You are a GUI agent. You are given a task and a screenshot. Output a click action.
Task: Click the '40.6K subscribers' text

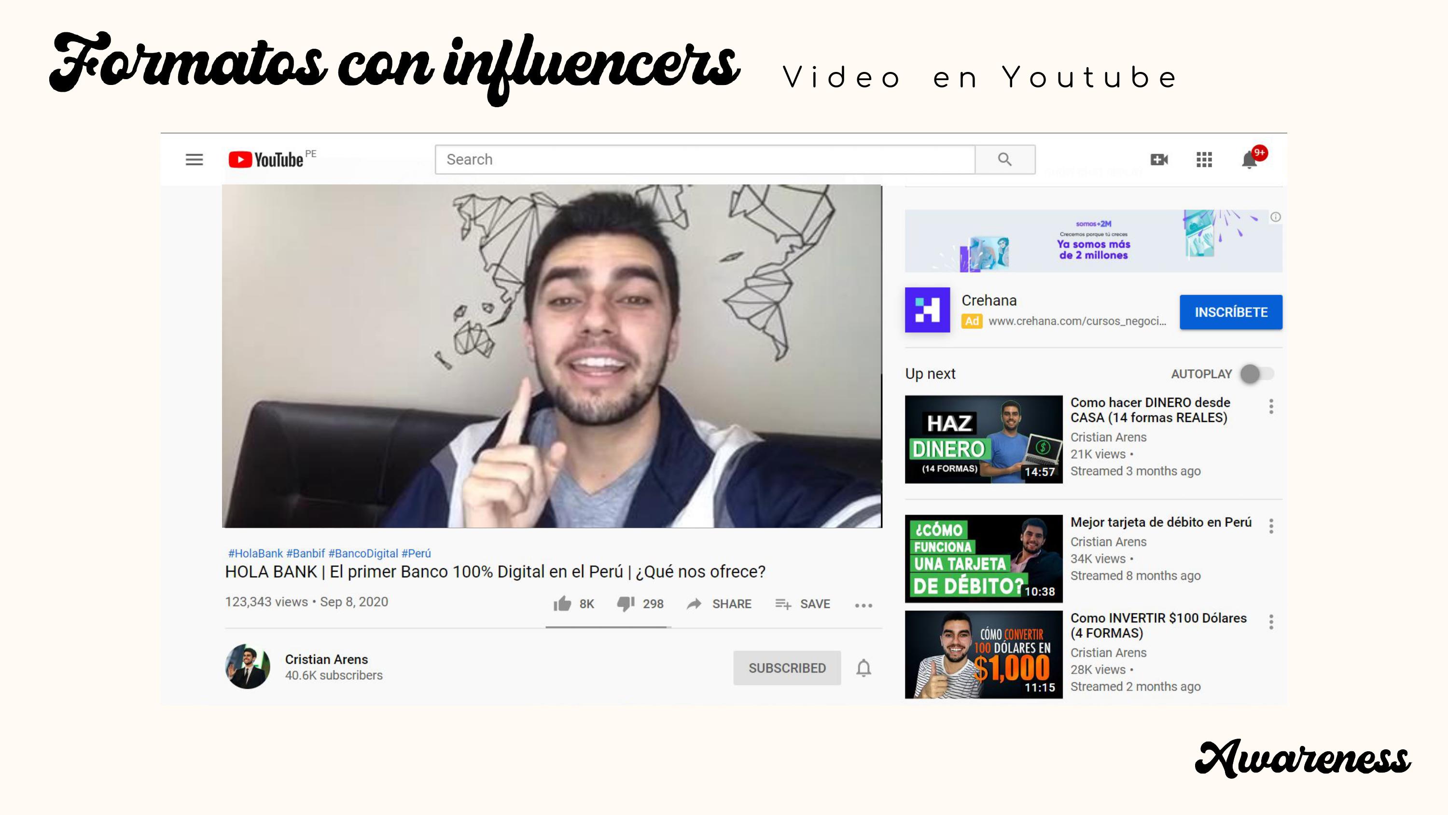(334, 675)
